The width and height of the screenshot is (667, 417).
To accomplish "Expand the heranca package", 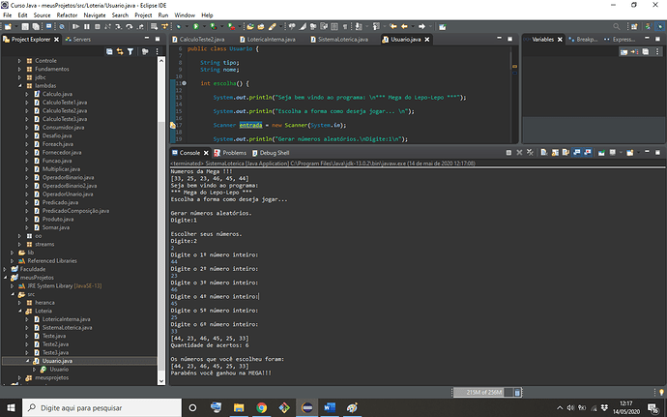I will click(x=19, y=303).
